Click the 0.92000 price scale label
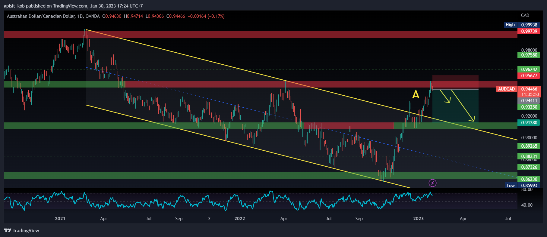The width and height of the screenshot is (547, 237). [529, 116]
